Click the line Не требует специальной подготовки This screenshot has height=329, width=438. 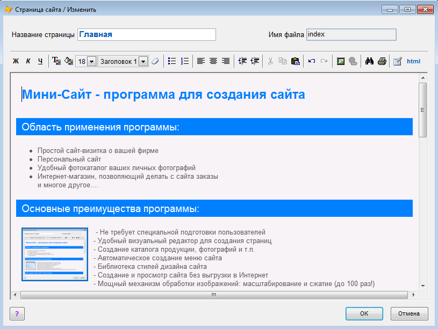[181, 232]
